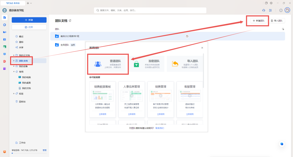Open the red round app icon in left rail
The height and width of the screenshot is (157, 293).
(5, 61)
